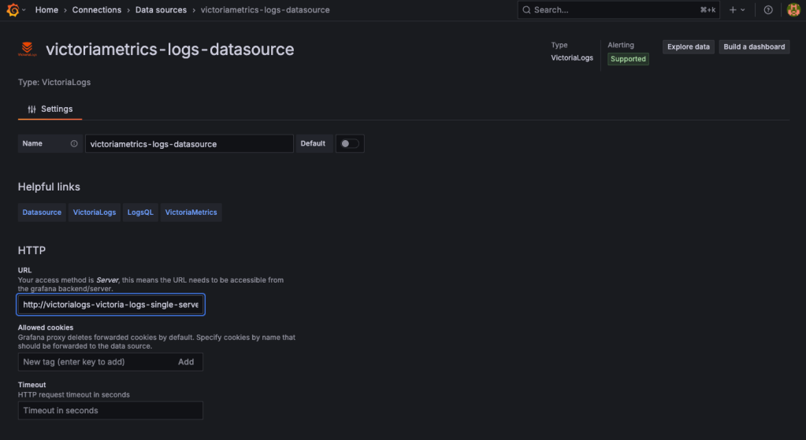The height and width of the screenshot is (440, 806).
Task: Click Timeout in seconds field
Action: (110, 410)
